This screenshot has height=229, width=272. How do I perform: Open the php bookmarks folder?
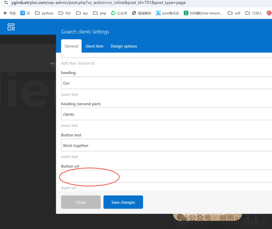(x=99, y=13)
